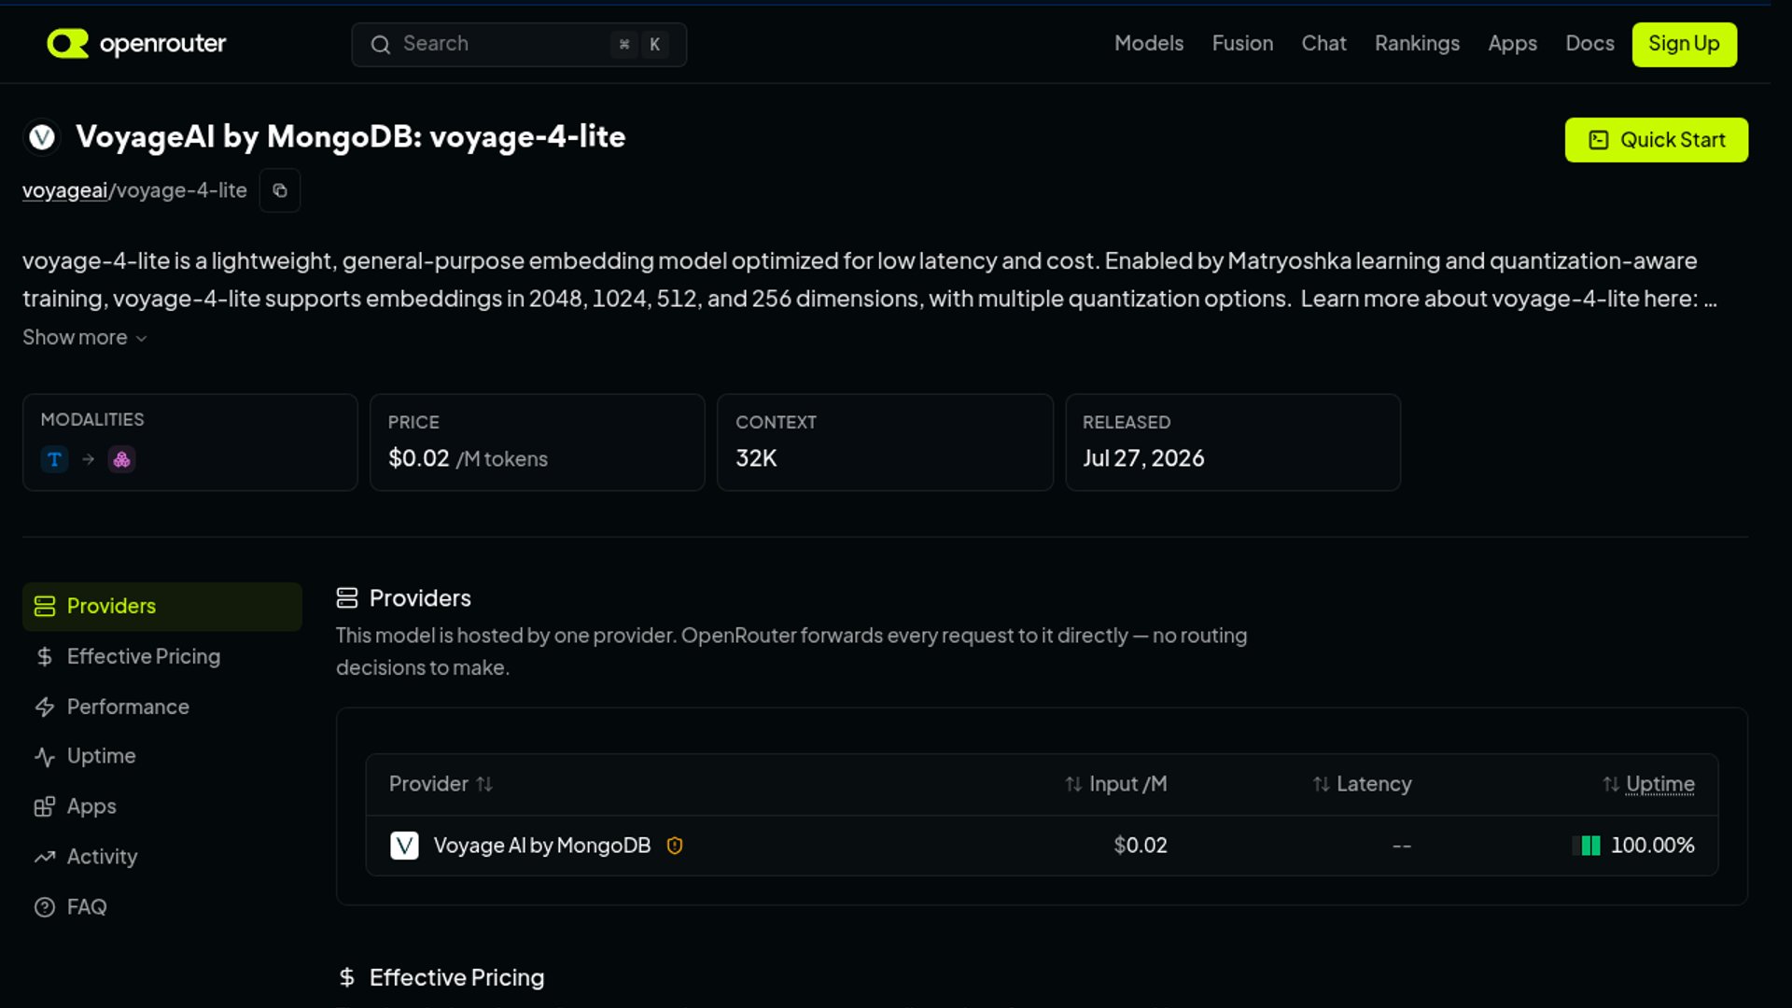This screenshot has height=1008, width=1792.
Task: Click the $0.02 input price cell
Action: [1140, 846]
